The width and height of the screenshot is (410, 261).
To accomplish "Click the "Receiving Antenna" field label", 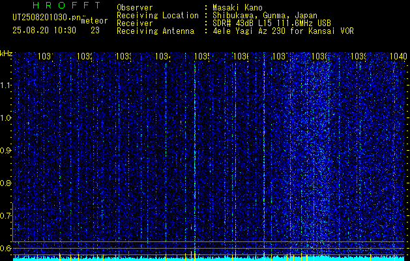I will (x=155, y=31).
